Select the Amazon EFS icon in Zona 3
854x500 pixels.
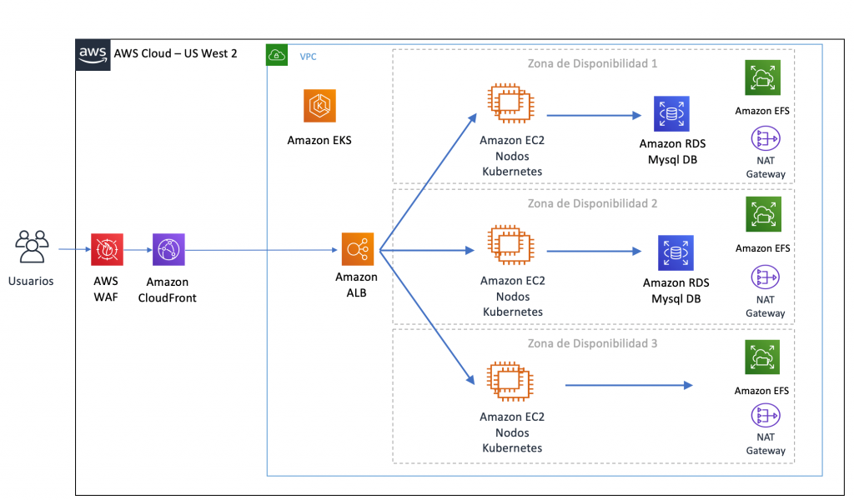pos(761,357)
